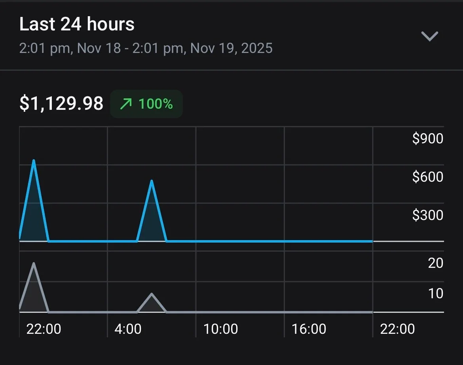Click the 20 label on the lower chart axis
The height and width of the screenshot is (365, 463).
pos(435,263)
